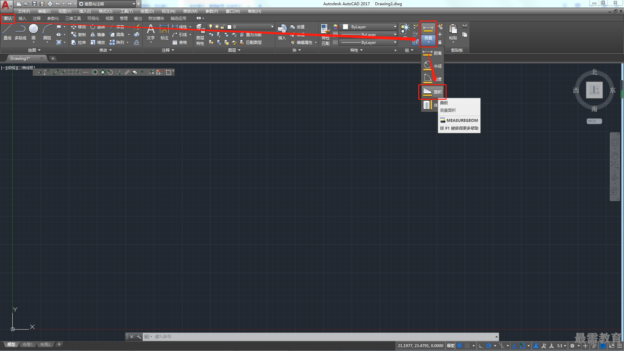Click the cut scissors icon in clipboard
Viewport: 624px width, 351px height.
pos(465,27)
